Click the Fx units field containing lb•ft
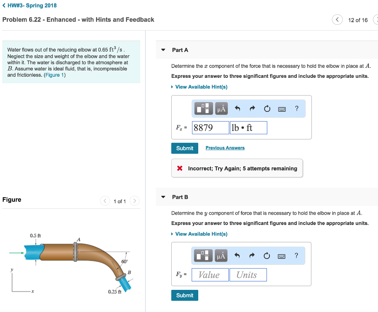The height and width of the screenshot is (312, 378). 248,128
